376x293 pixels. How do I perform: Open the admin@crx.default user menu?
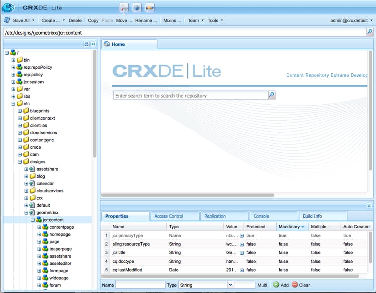click(351, 21)
